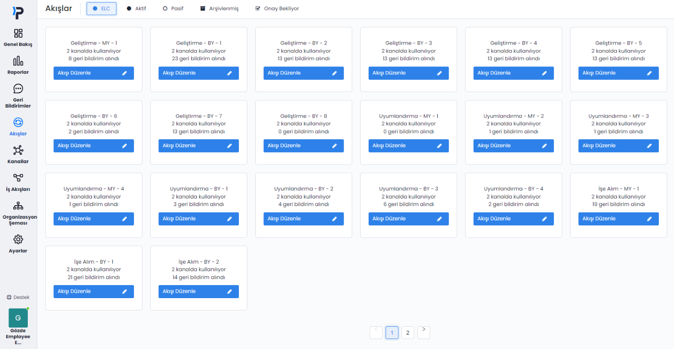Select the Pasif filter
This screenshot has width=674, height=349.
click(x=173, y=8)
